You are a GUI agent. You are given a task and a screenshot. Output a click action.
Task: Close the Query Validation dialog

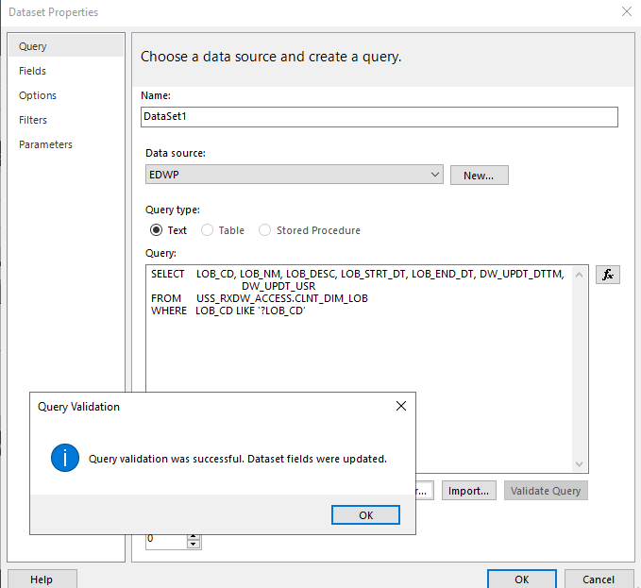[401, 406]
